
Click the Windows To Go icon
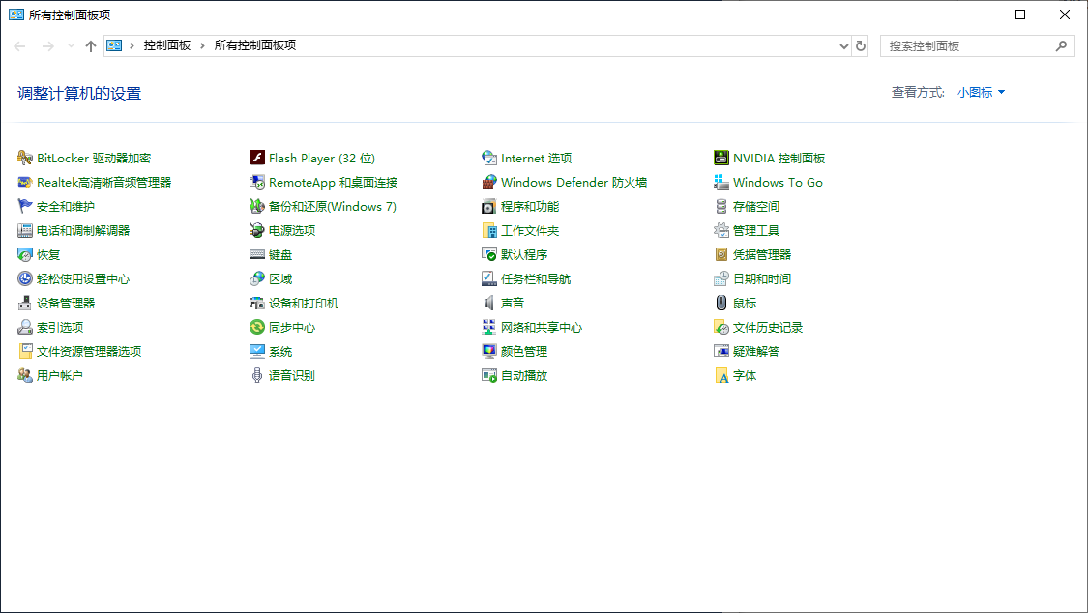[720, 183]
